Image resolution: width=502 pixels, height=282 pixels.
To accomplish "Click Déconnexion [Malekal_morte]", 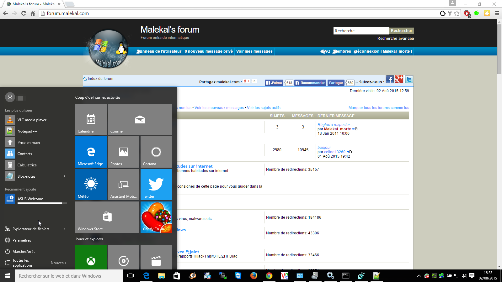I will (383, 51).
